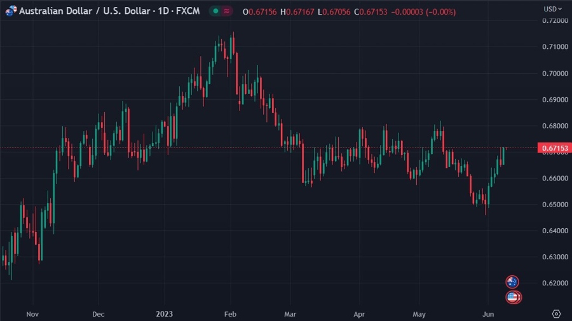Open the USD currency dropdown

(553, 9)
